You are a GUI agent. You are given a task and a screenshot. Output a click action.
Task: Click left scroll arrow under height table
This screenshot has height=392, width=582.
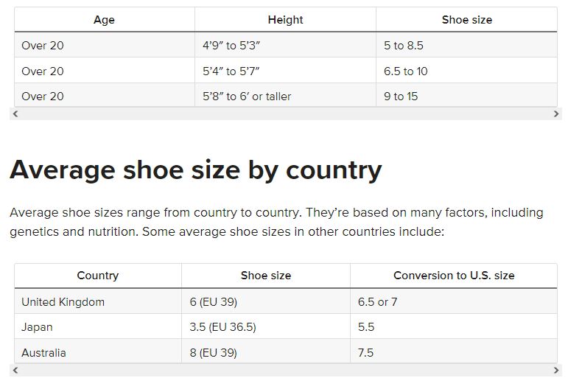[x=15, y=114]
